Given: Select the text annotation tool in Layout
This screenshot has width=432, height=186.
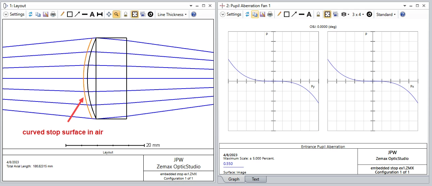Looking at the screenshot, I should pyautogui.click(x=92, y=14).
